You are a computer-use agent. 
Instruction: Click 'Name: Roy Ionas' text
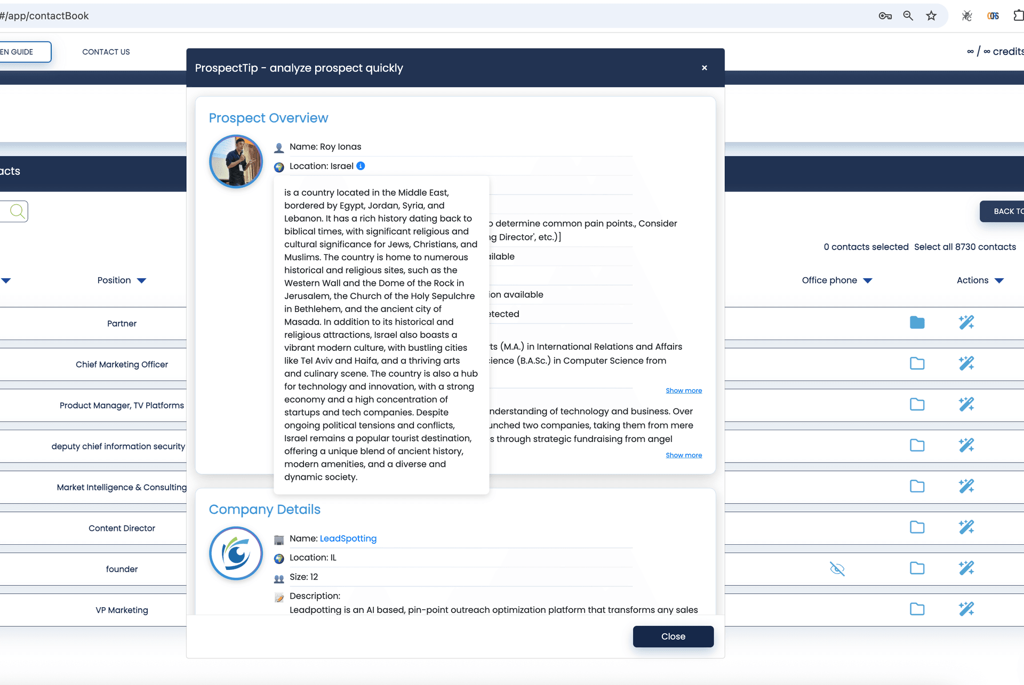click(325, 147)
